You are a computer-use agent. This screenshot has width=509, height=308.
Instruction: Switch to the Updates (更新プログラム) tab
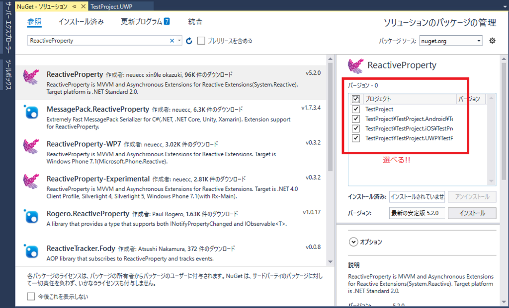click(x=142, y=22)
